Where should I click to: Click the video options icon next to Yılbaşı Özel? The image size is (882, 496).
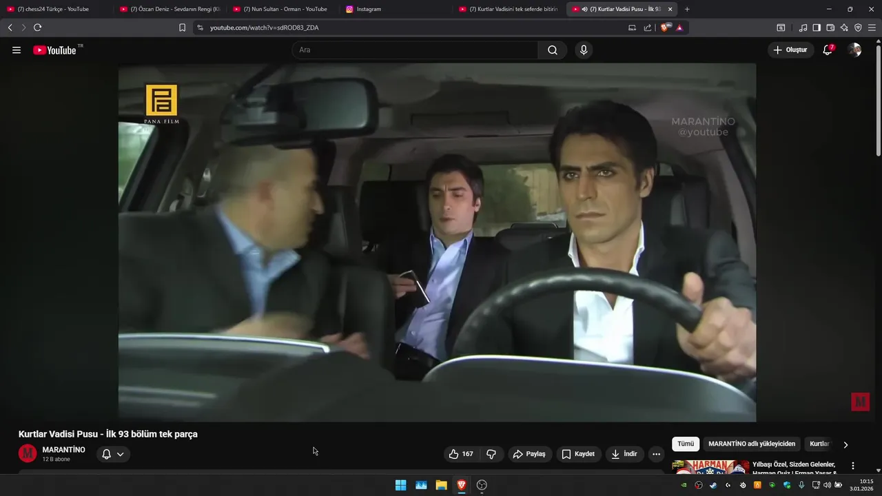[853, 466]
